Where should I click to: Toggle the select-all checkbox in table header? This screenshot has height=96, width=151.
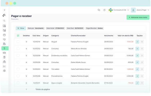[x=18, y=36]
